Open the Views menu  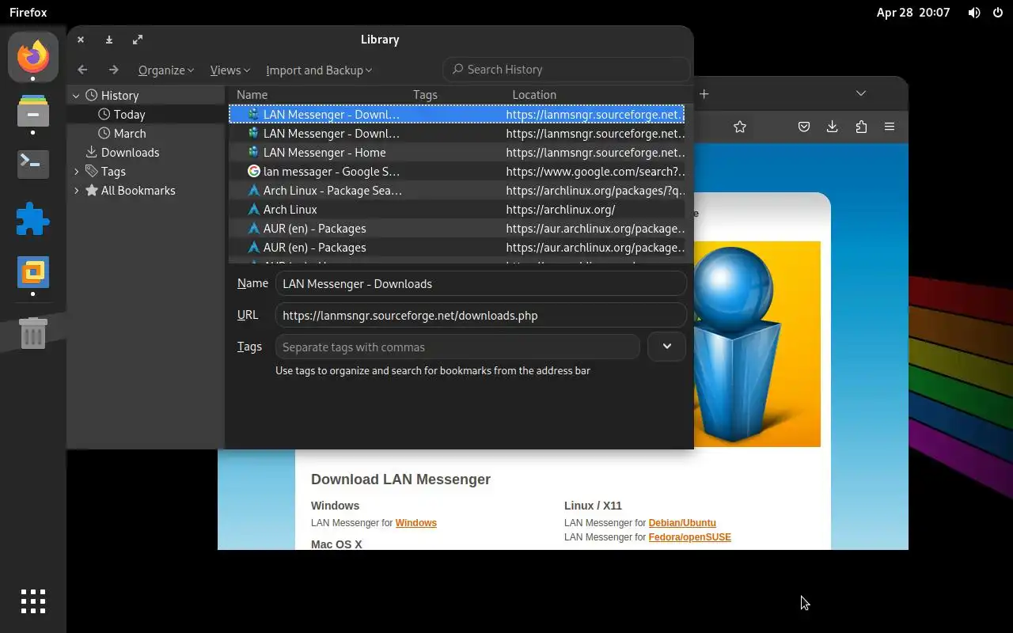tap(230, 70)
